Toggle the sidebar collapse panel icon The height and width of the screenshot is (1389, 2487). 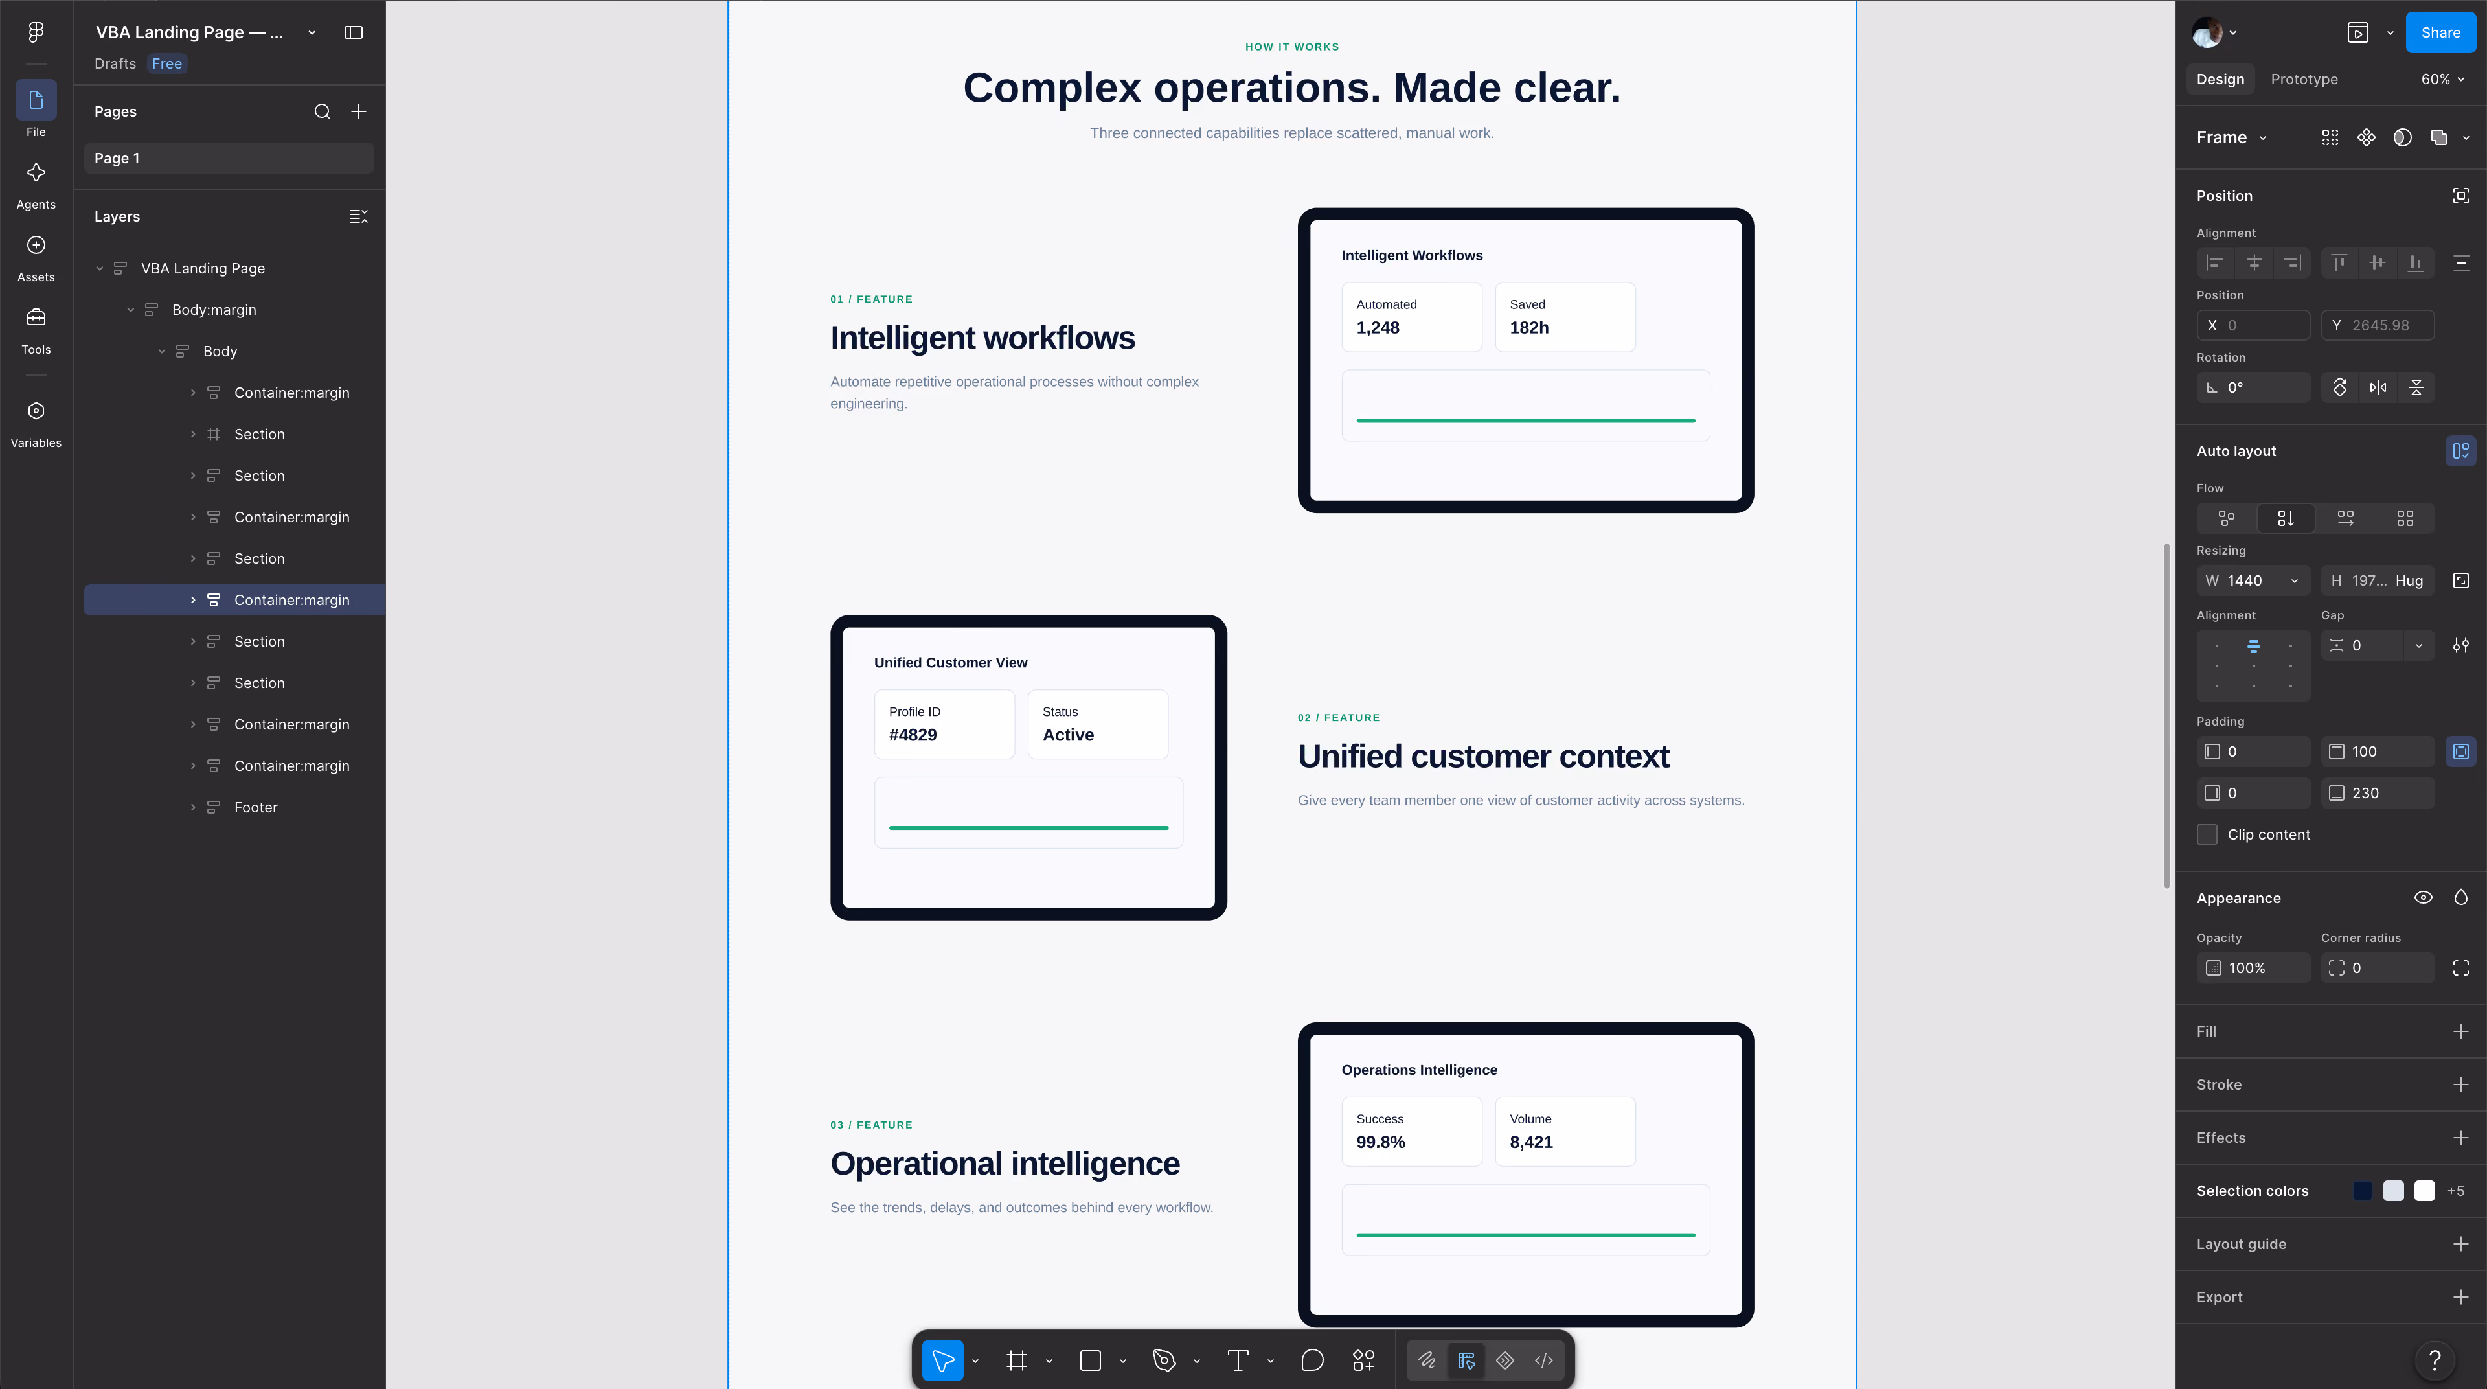click(x=354, y=32)
